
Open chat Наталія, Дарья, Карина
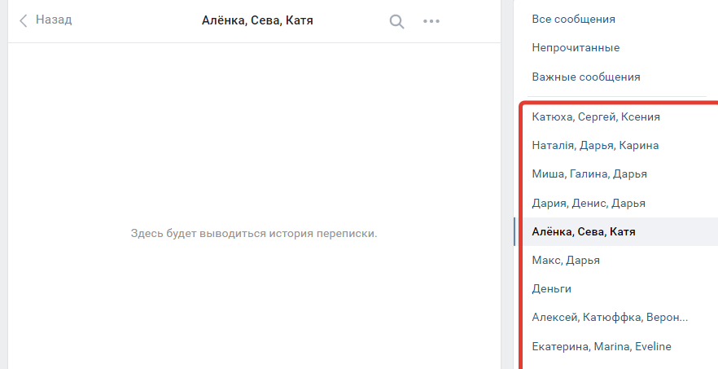click(595, 146)
